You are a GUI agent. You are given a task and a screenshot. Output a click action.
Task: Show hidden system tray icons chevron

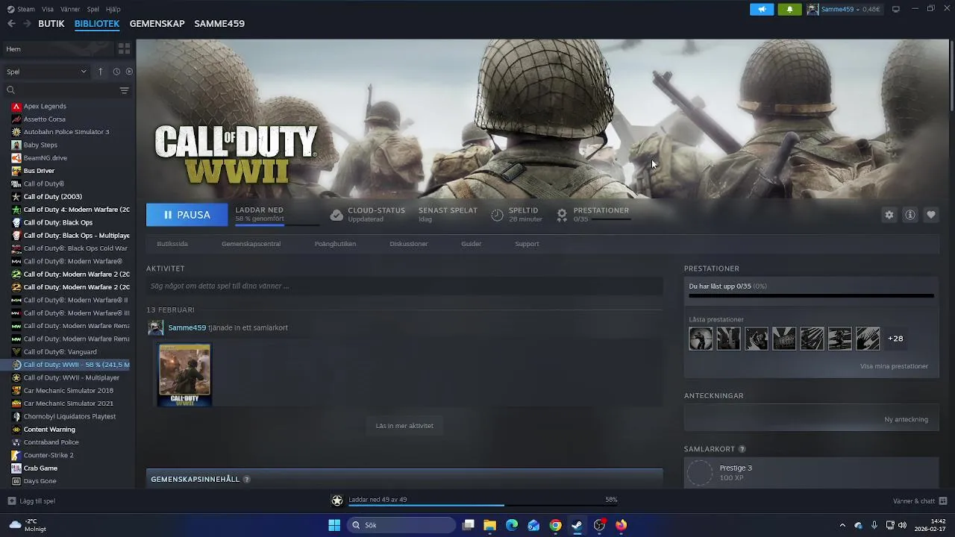coord(842,525)
